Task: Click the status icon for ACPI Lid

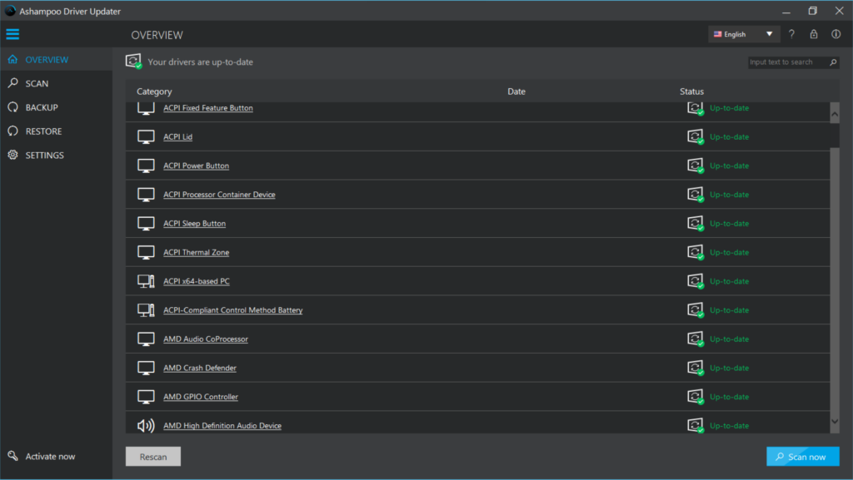Action: click(696, 136)
